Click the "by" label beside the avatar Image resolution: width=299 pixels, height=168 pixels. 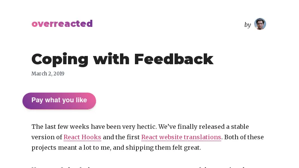(247, 25)
